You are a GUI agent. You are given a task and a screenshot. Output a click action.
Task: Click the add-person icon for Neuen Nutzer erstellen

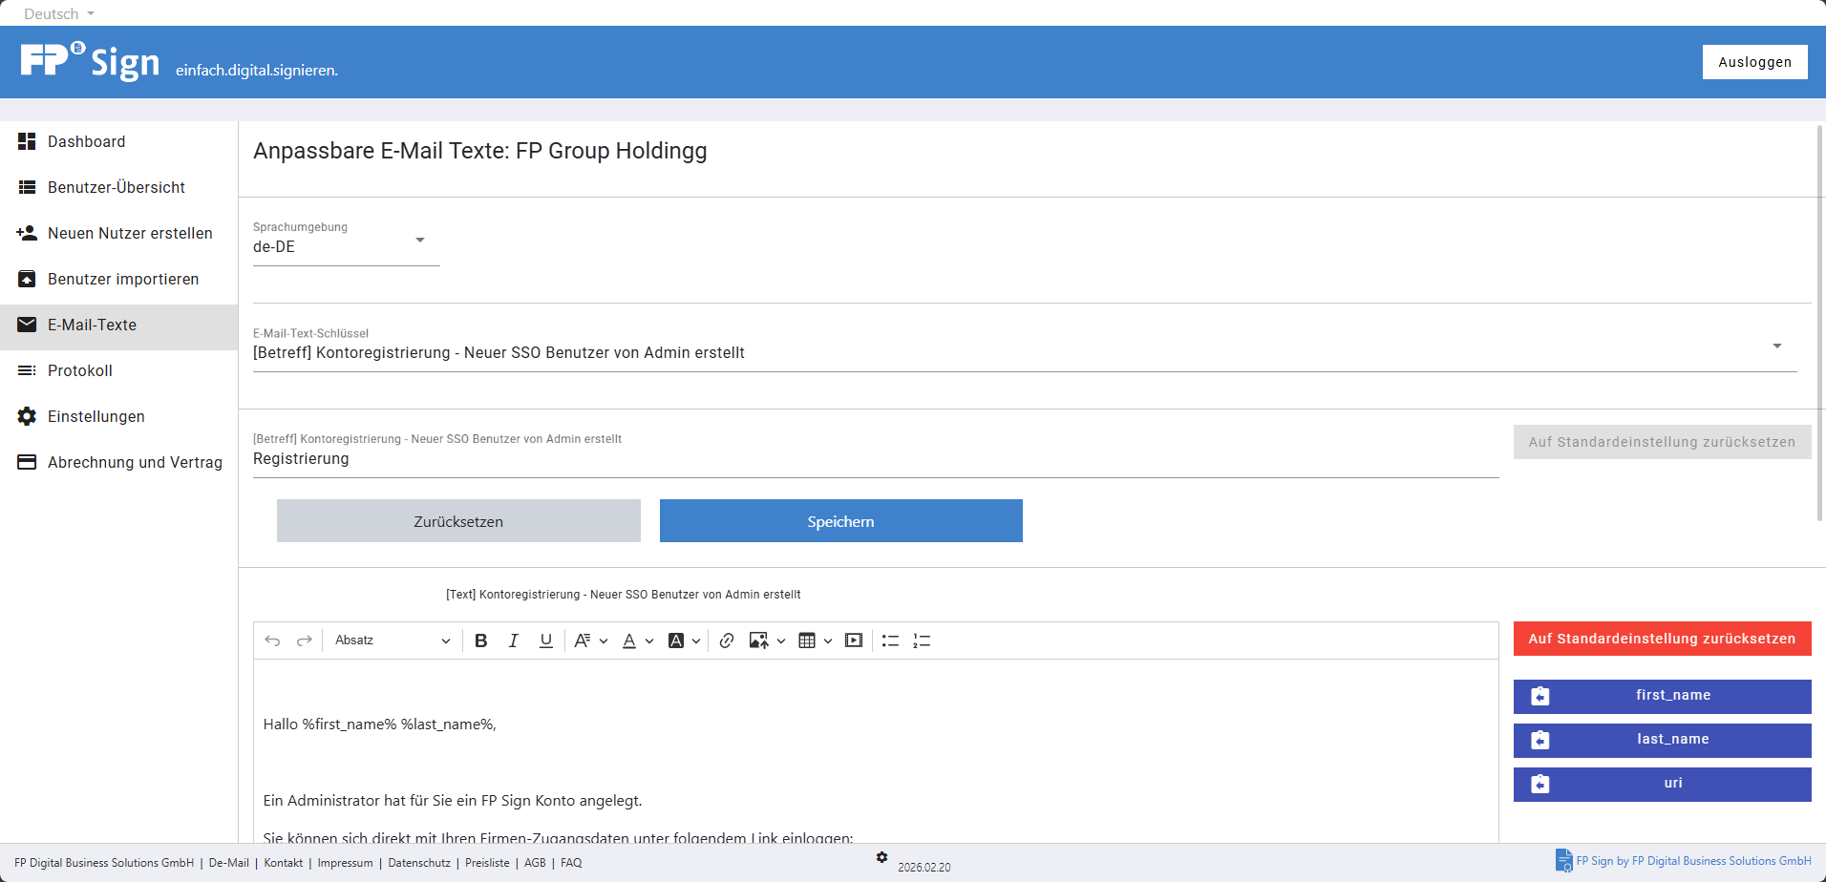(27, 233)
